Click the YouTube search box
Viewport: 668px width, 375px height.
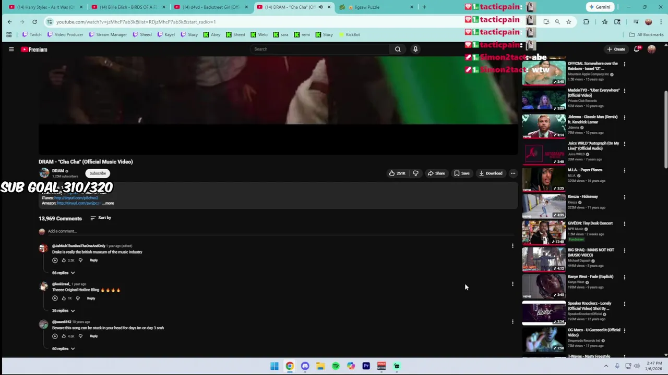point(320,49)
